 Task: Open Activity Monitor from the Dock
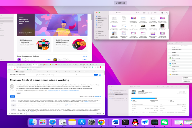[155, 122]
